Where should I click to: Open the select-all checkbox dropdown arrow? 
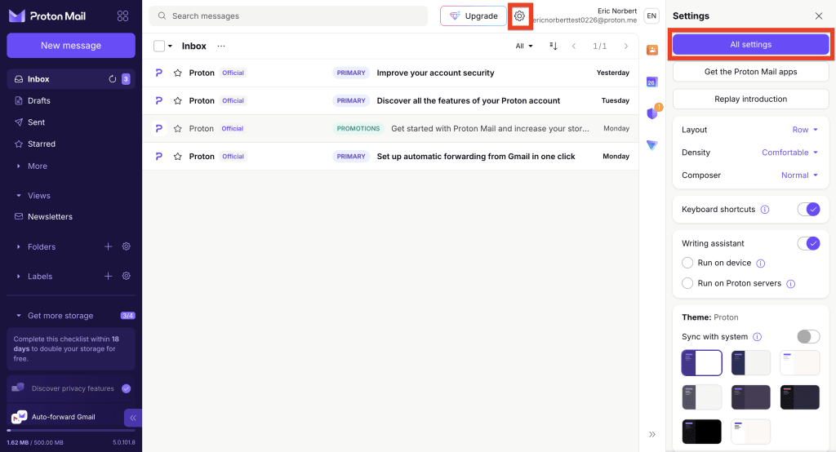[x=170, y=46]
